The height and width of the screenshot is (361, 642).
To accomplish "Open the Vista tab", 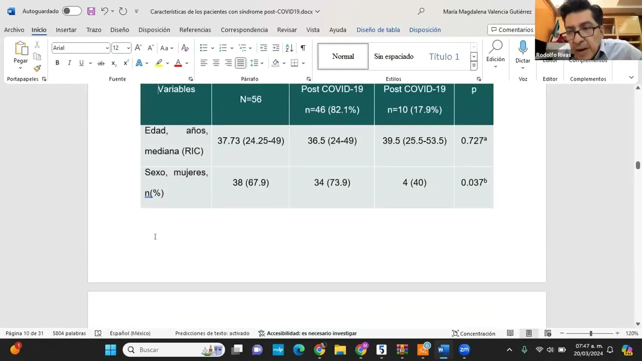I will click(x=313, y=30).
